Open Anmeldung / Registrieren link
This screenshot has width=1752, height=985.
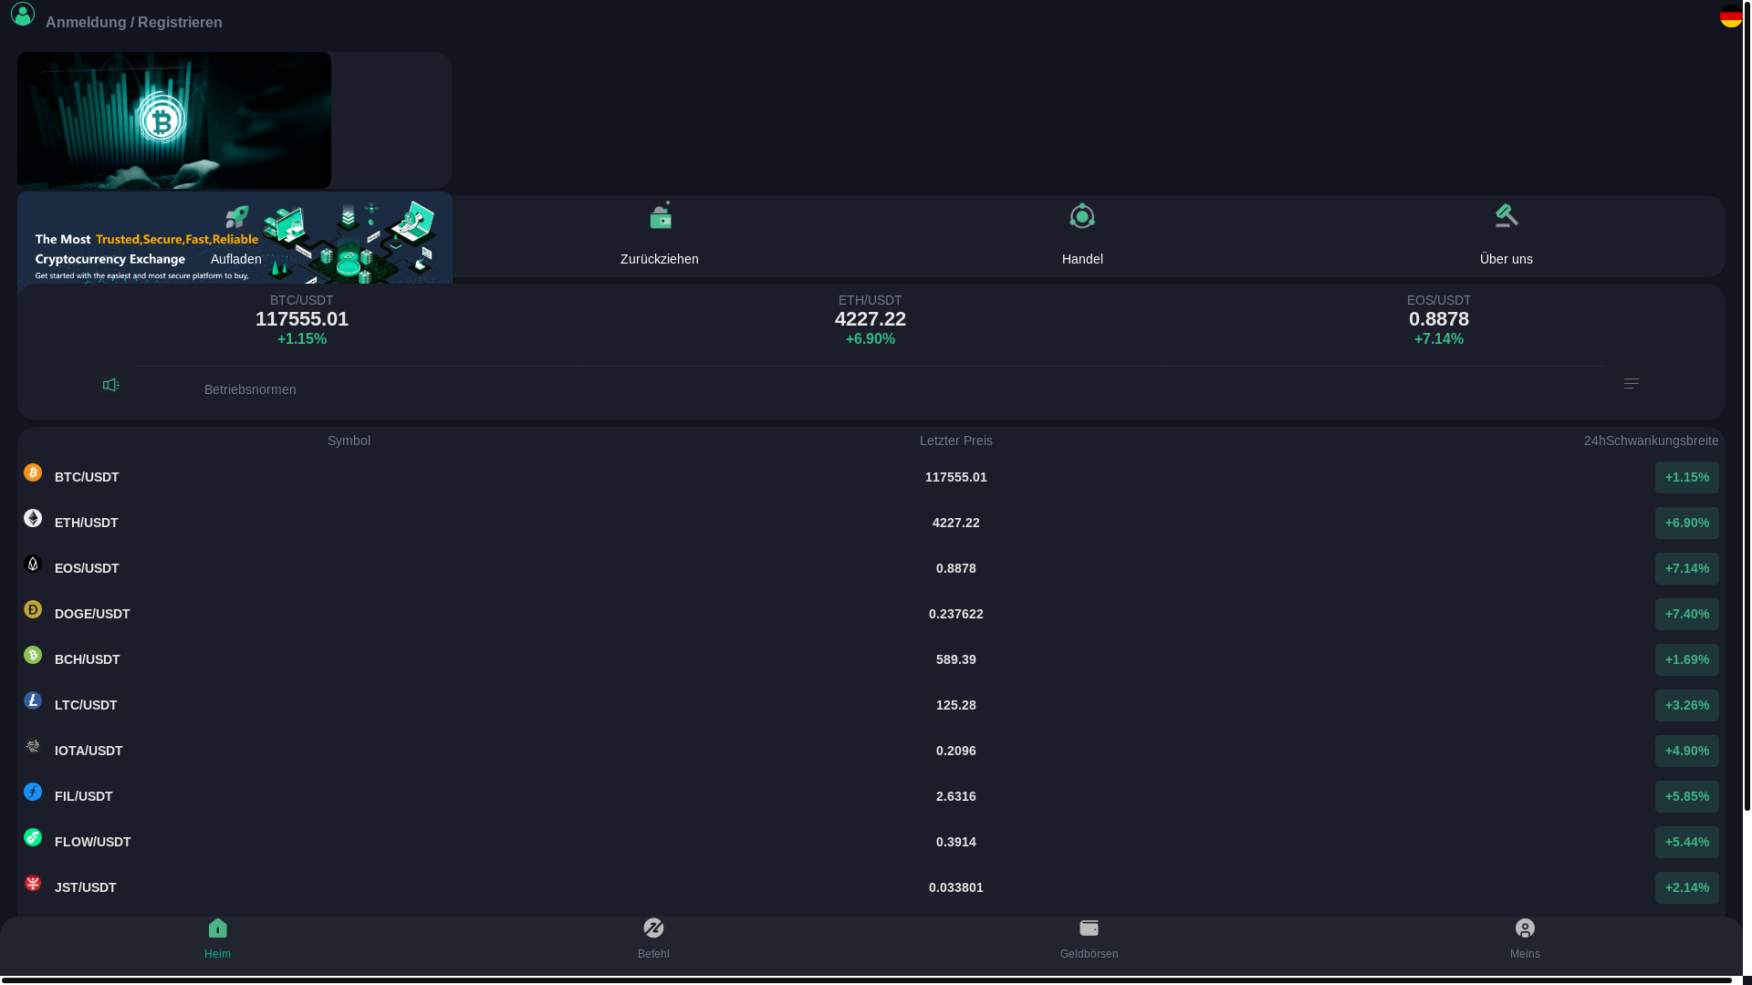(x=134, y=22)
